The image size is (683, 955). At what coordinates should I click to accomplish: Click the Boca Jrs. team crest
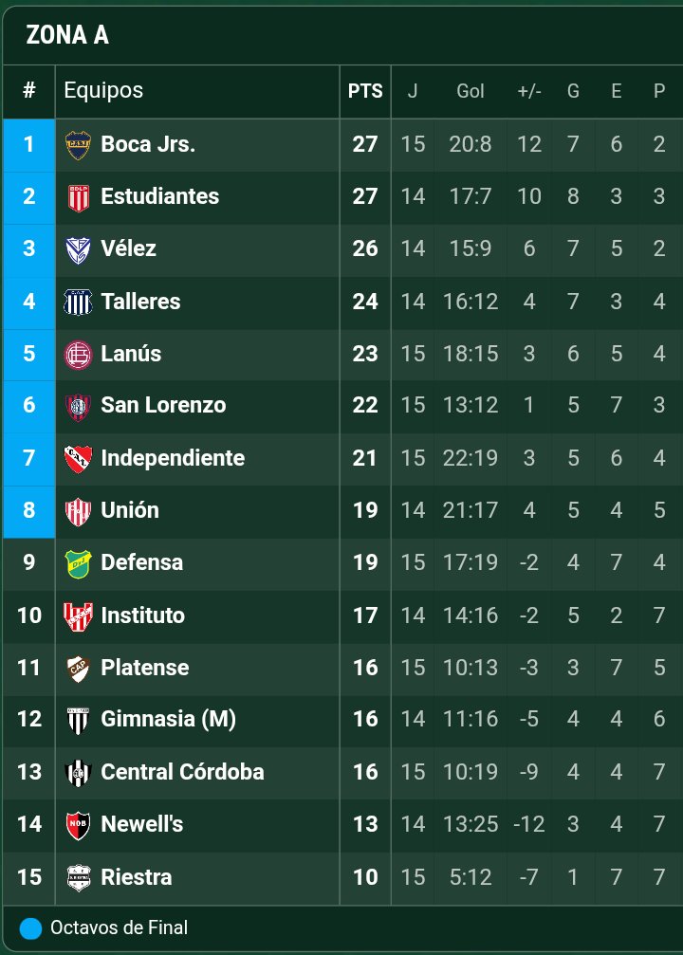[x=77, y=145]
